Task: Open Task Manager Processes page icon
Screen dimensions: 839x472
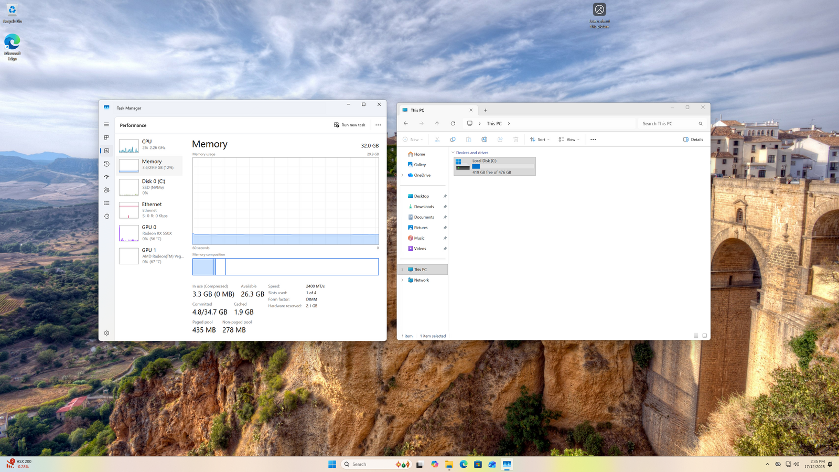Action: tap(106, 137)
